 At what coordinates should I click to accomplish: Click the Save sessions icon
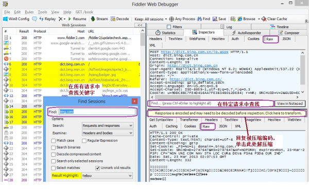[215, 19]
